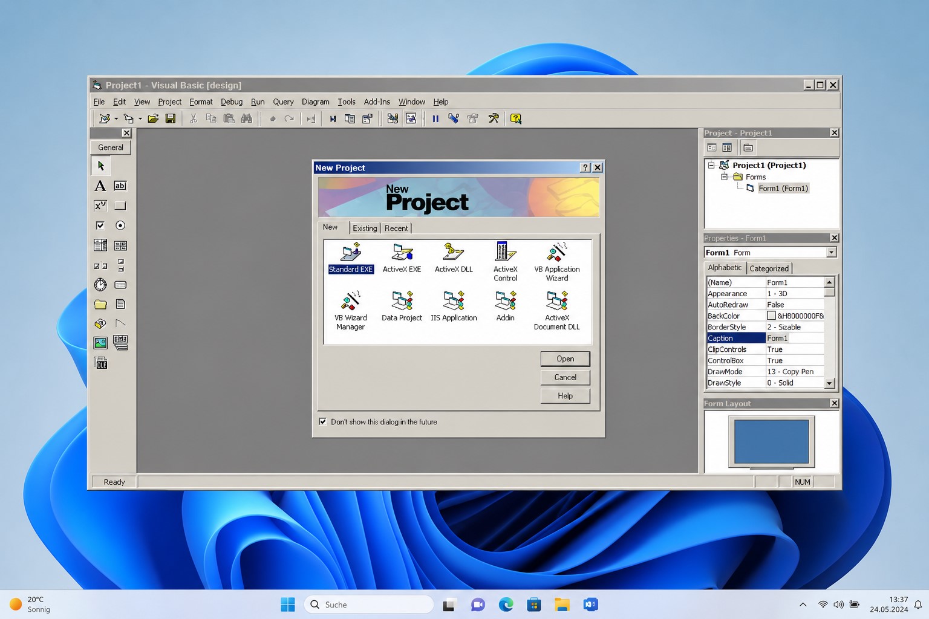The height and width of the screenshot is (619, 929).
Task: Click the Paste clipboard toolbar icon
Action: (x=229, y=118)
